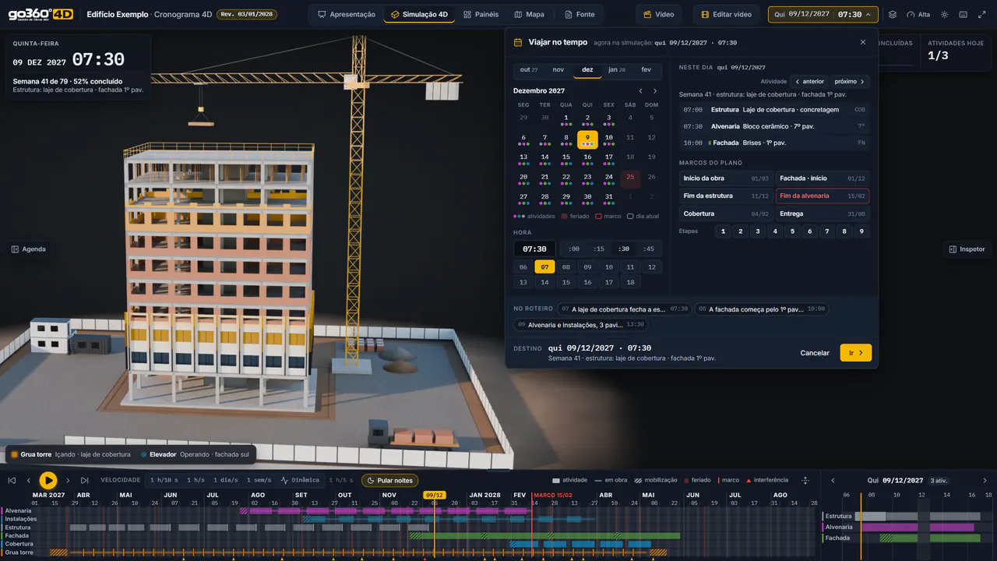Click the timeline fit icon next to interferência legend

click(805, 481)
